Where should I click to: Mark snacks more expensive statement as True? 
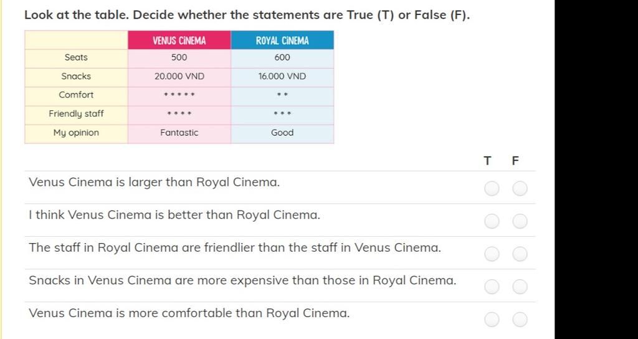pos(492,287)
